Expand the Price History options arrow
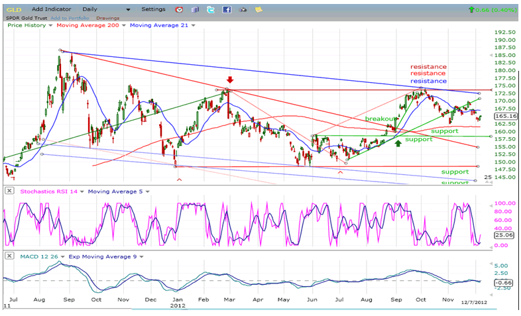 [x=50, y=25]
